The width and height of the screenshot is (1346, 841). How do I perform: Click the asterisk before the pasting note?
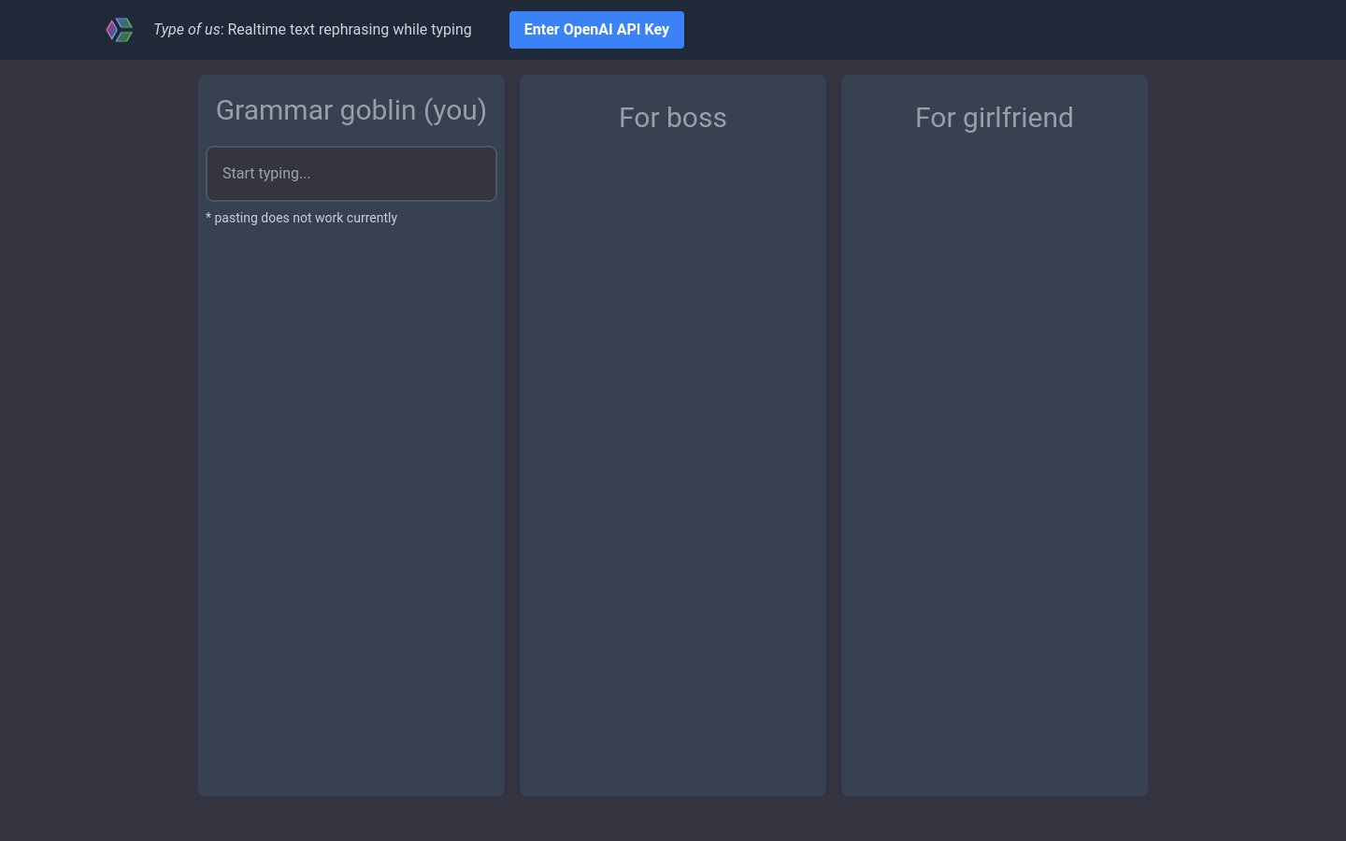[208, 217]
